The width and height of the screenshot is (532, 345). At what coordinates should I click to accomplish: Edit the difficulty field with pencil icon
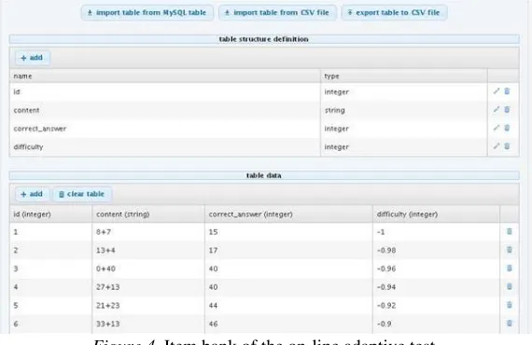point(497,146)
